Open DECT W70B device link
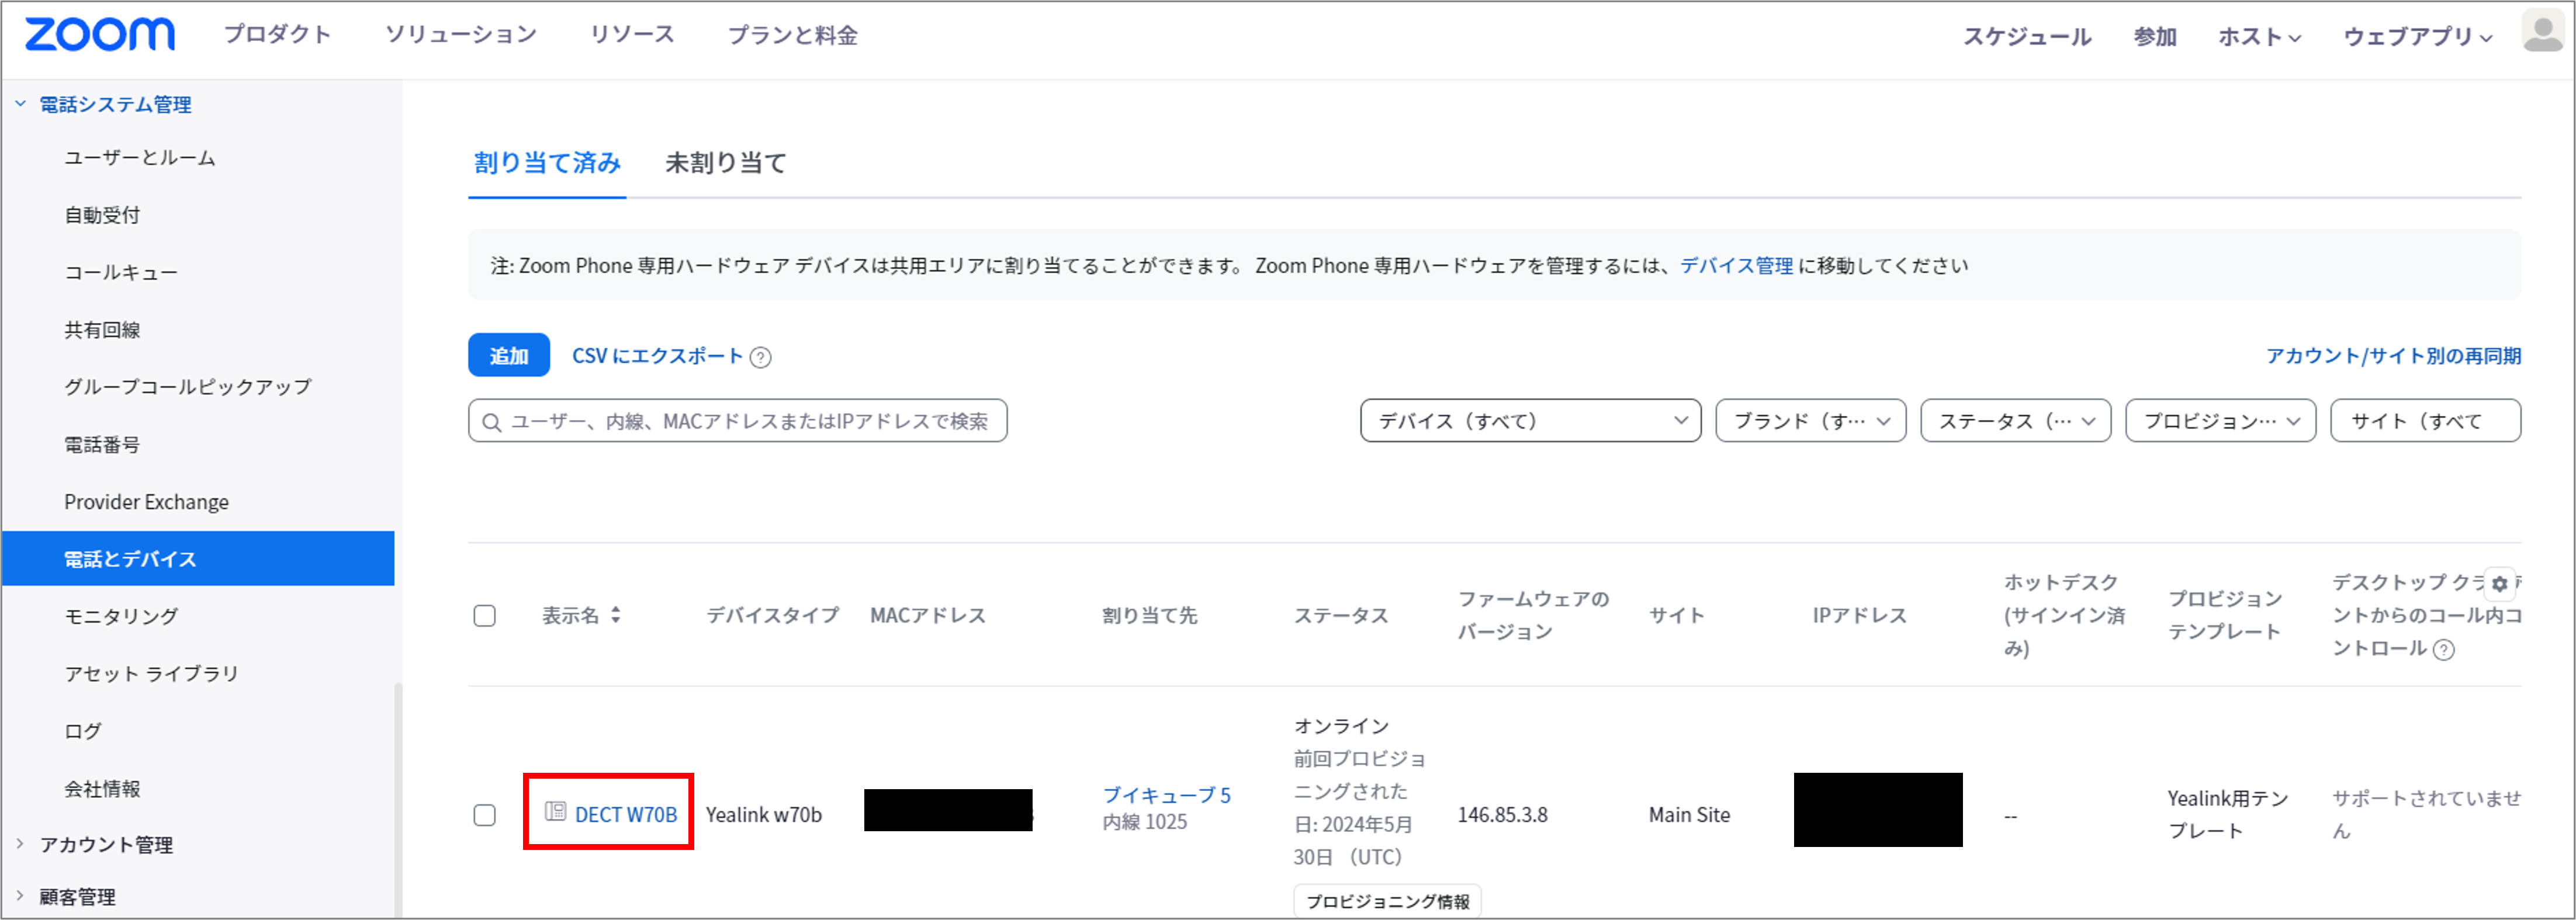 click(x=626, y=815)
